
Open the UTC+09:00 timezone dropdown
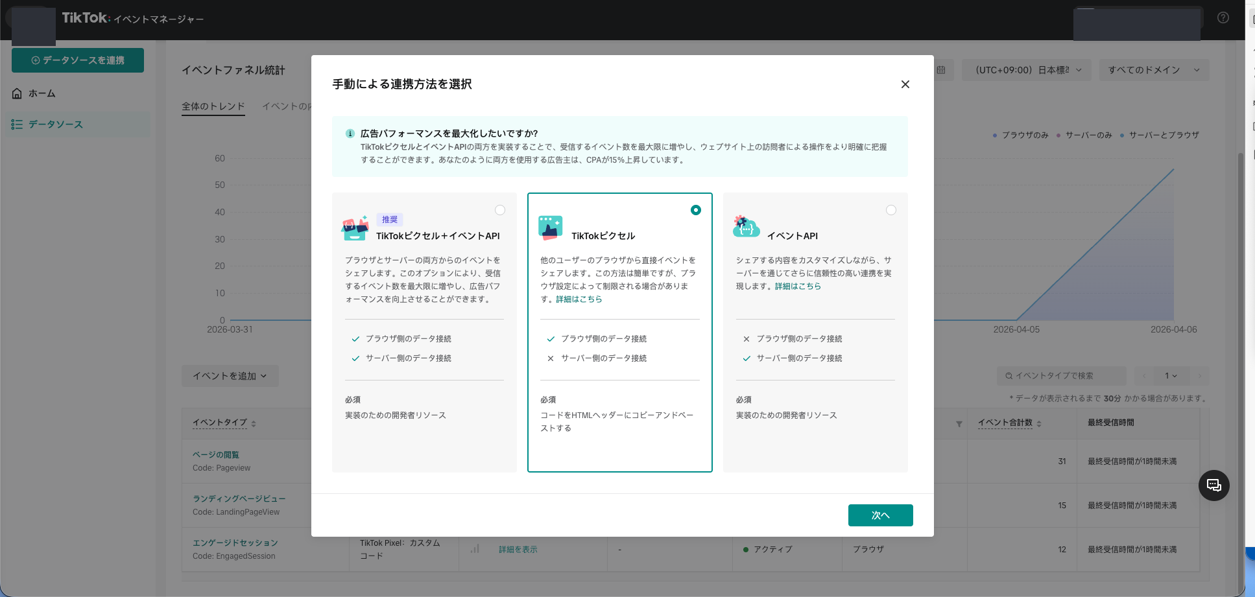point(1026,69)
